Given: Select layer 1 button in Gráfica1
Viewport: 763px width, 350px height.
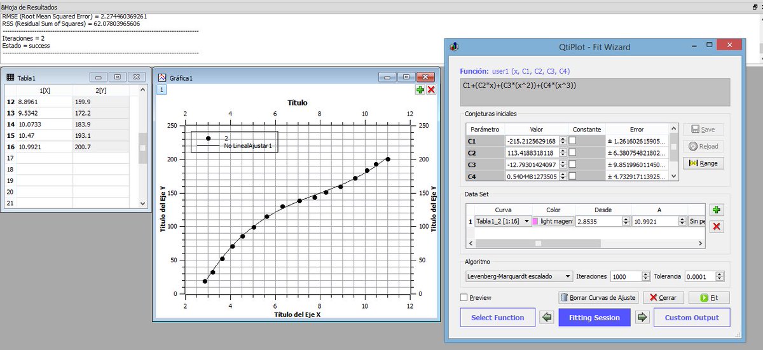Looking at the screenshot, I should pyautogui.click(x=162, y=90).
